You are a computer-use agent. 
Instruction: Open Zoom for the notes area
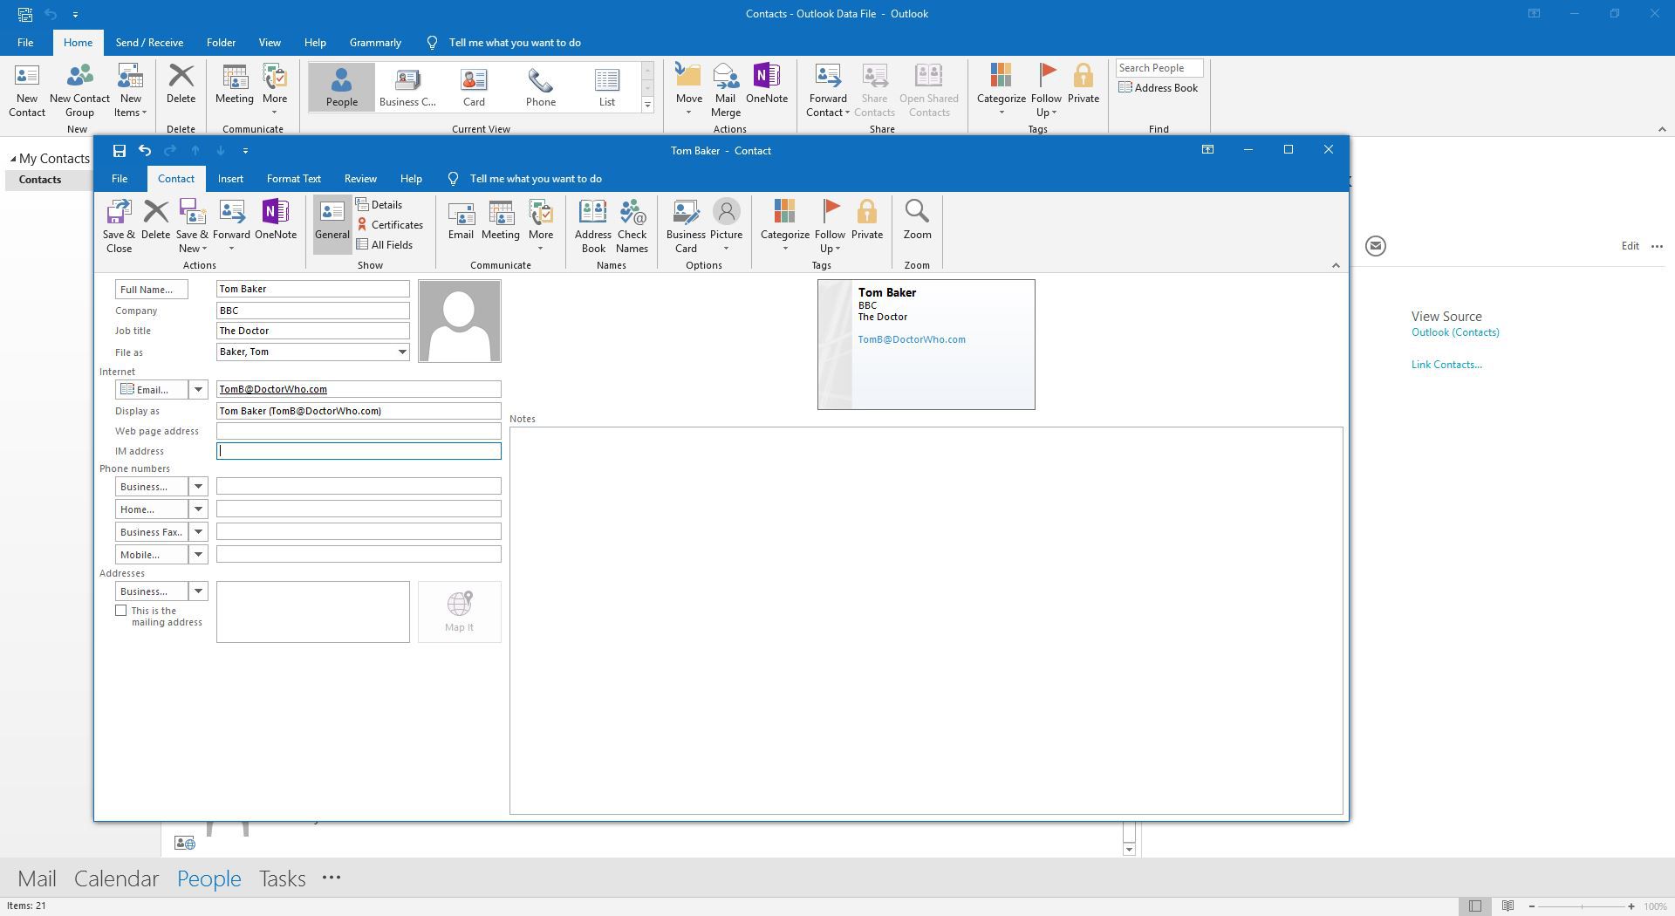click(917, 220)
